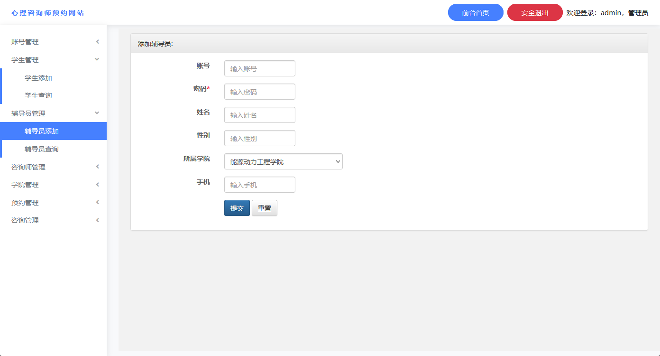Reset the form with 重置
This screenshot has height=356, width=660.
(265, 208)
